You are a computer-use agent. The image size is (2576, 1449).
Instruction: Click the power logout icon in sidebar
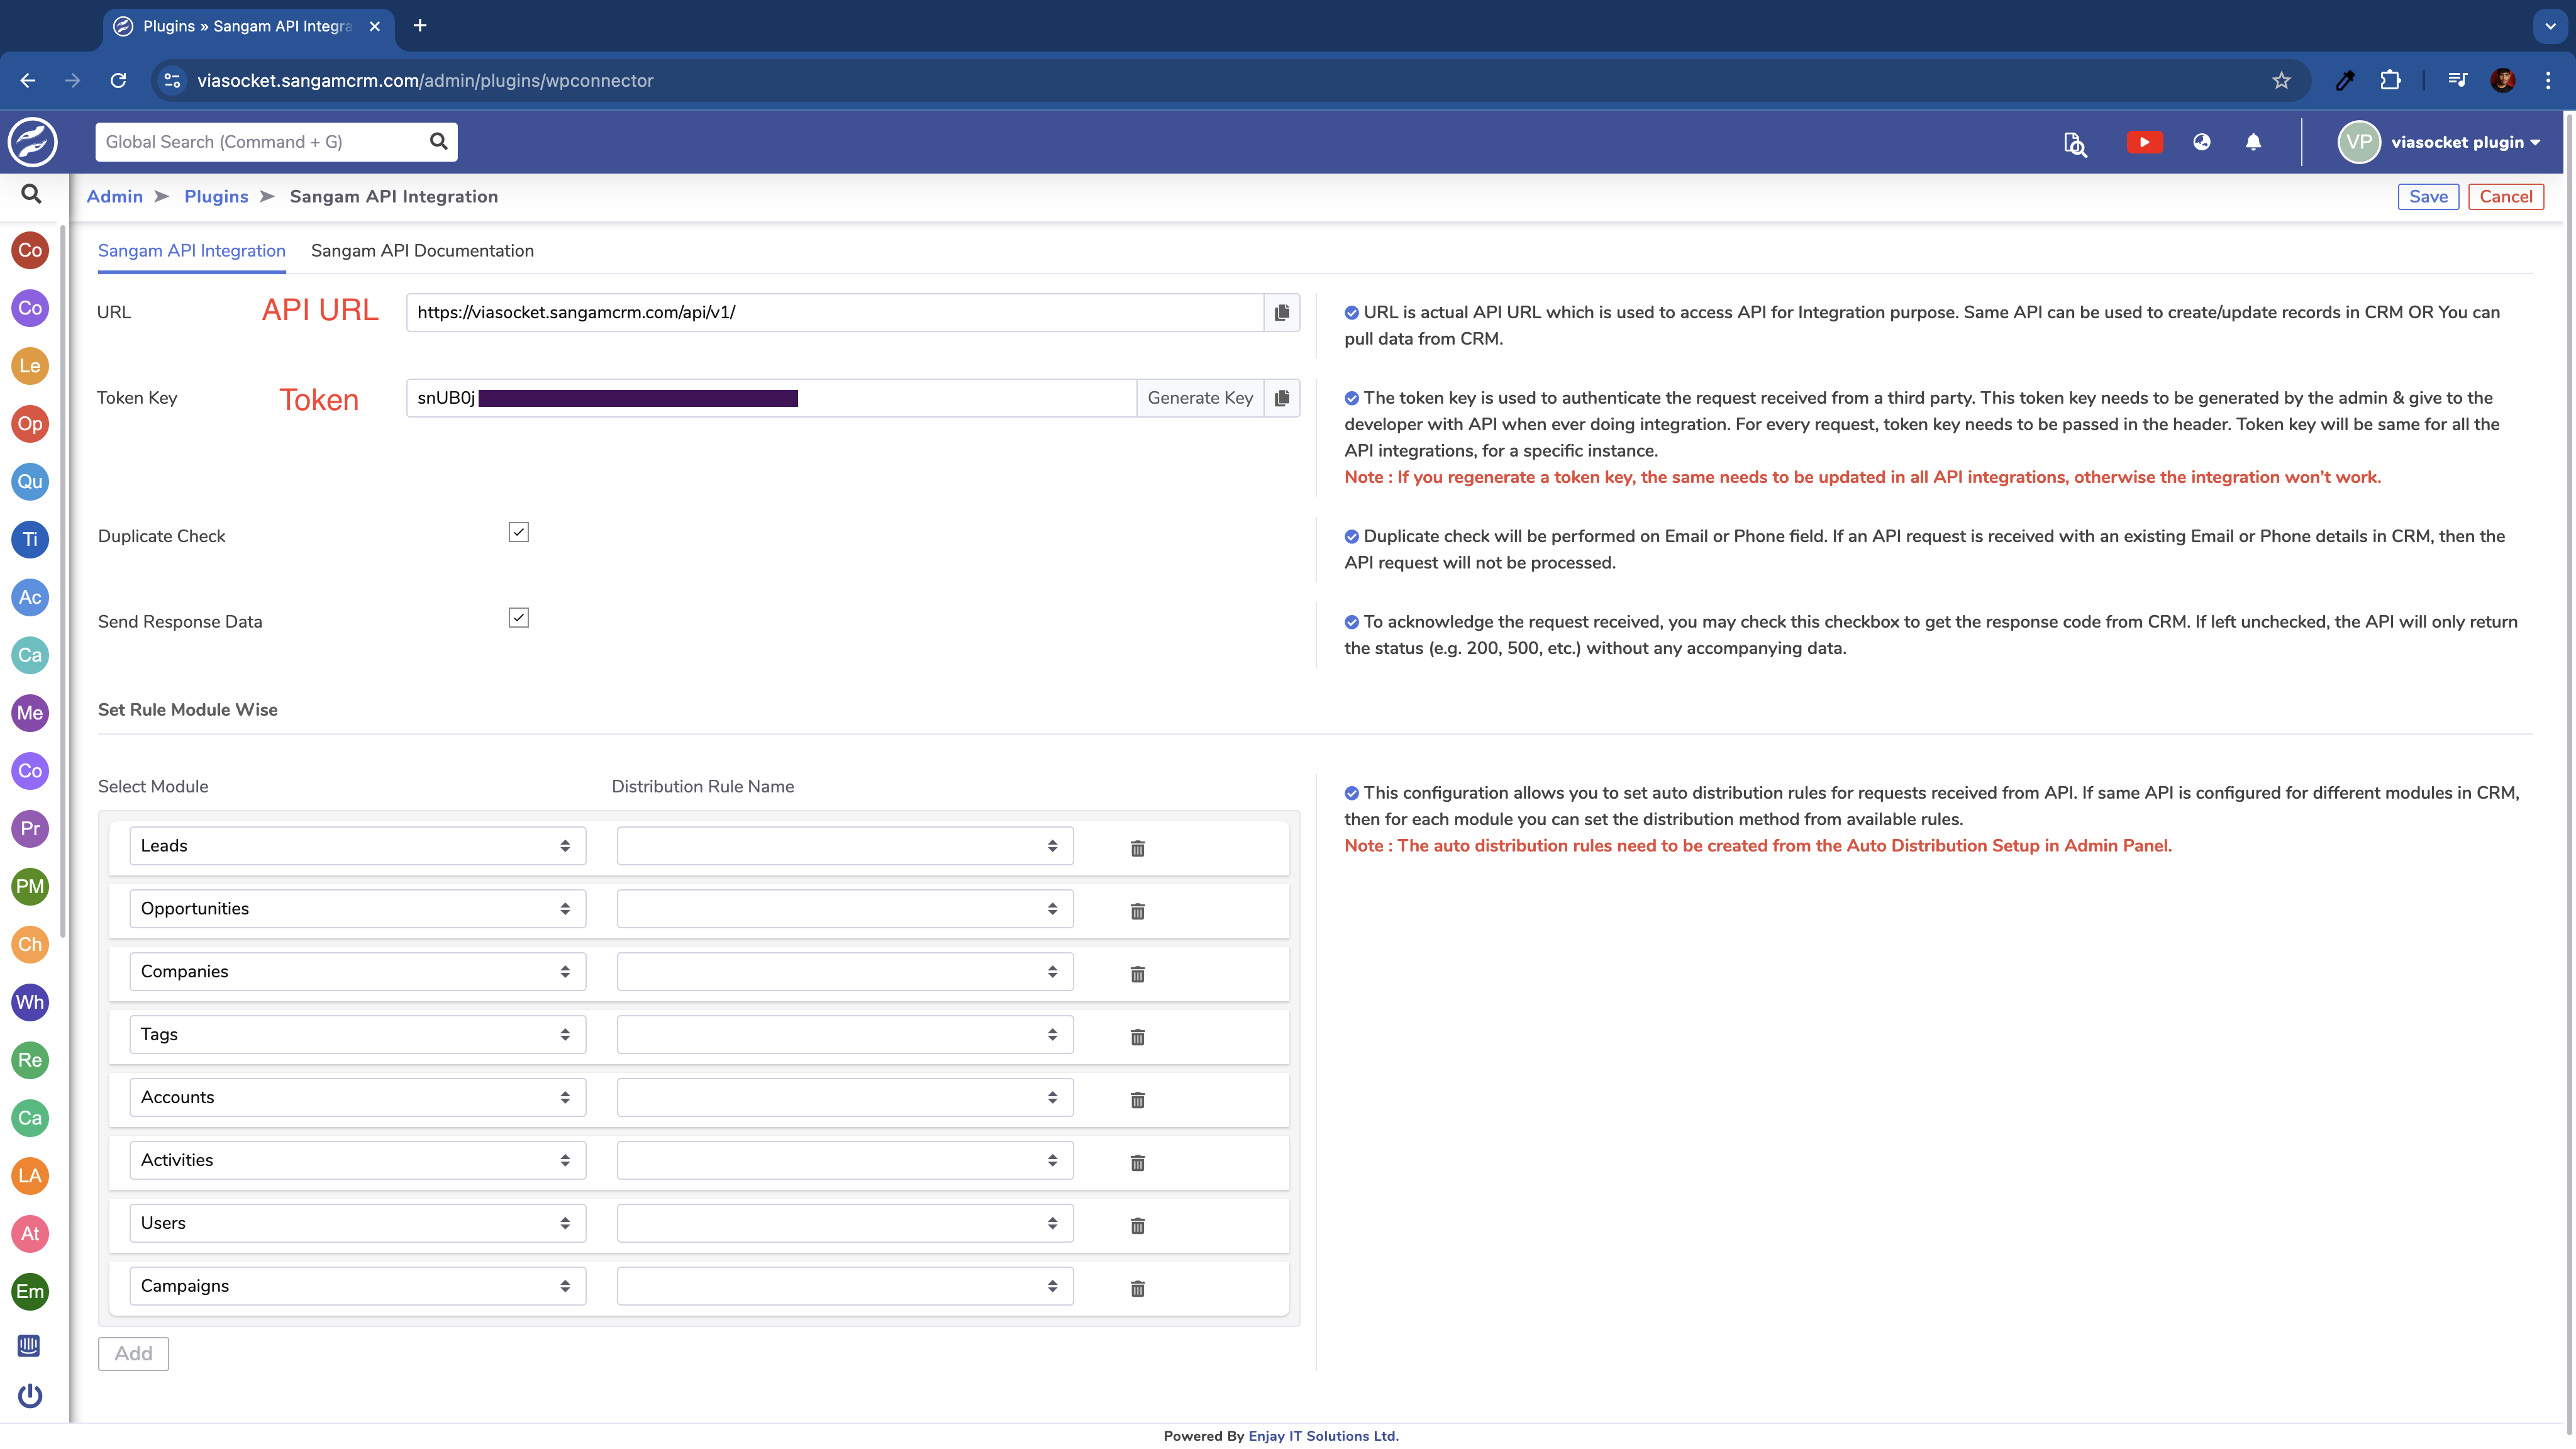pos(30,1396)
